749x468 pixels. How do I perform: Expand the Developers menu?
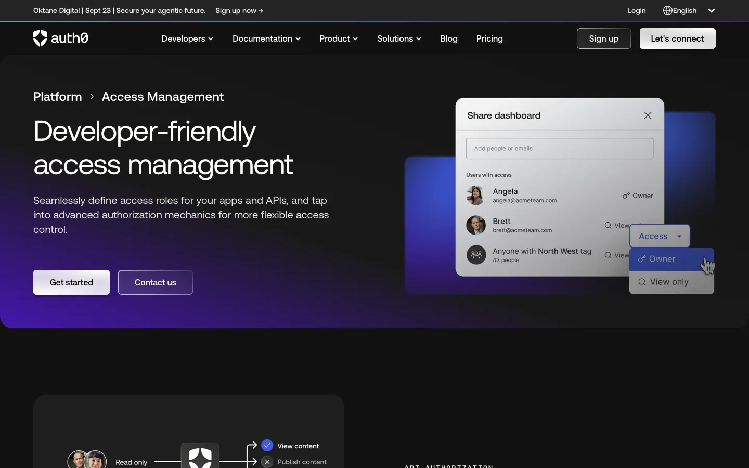coord(187,38)
